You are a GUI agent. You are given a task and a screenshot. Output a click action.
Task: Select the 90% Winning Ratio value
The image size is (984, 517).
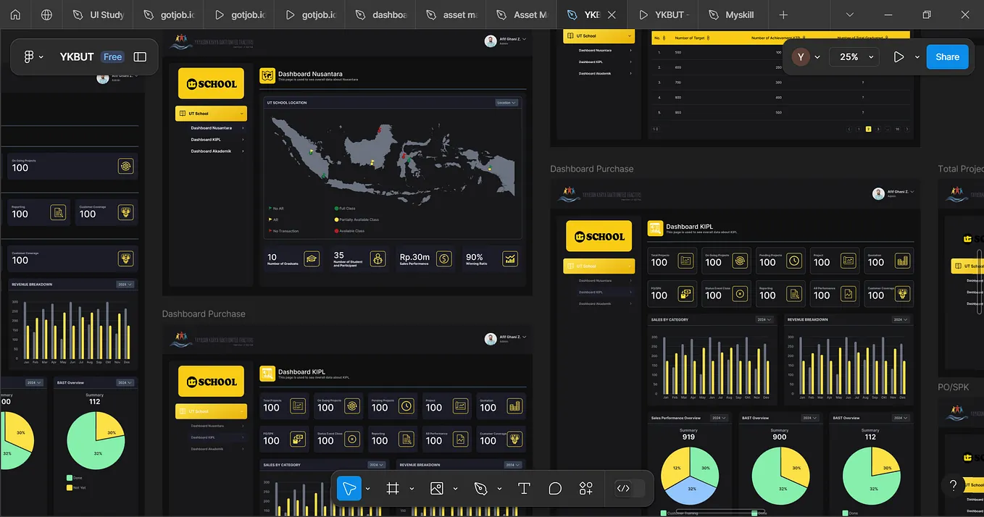pyautogui.click(x=475, y=257)
